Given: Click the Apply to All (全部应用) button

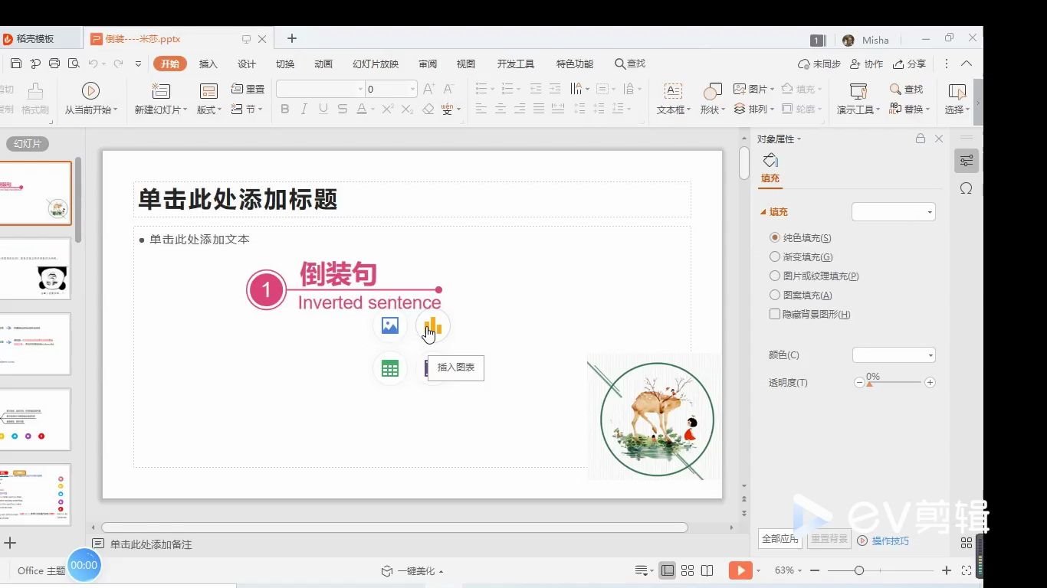Looking at the screenshot, I should click(780, 539).
